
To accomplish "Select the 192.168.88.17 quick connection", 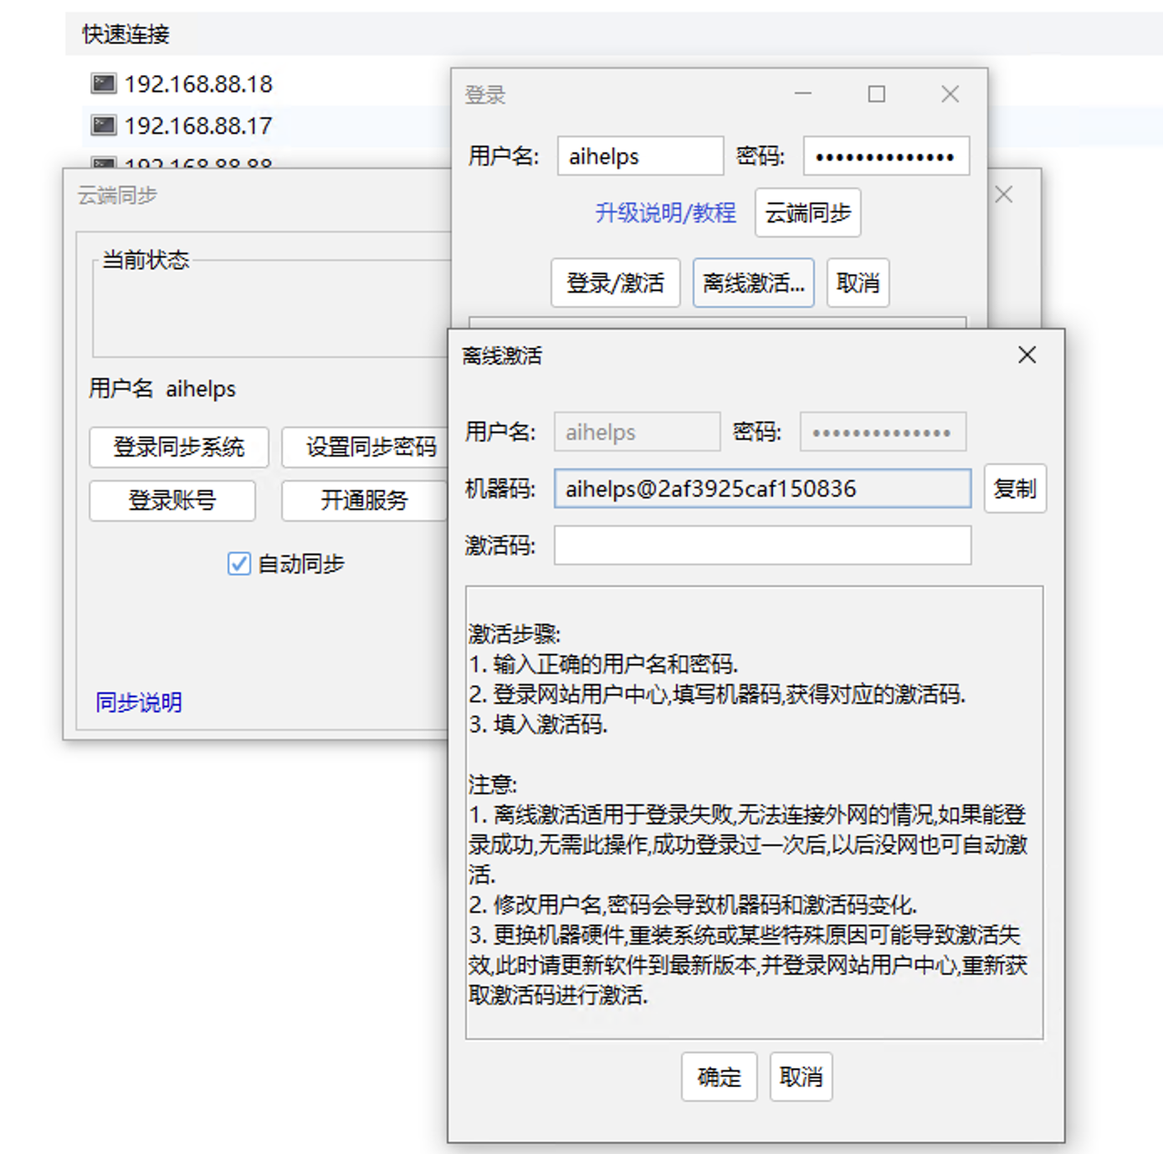I will 198,125.
